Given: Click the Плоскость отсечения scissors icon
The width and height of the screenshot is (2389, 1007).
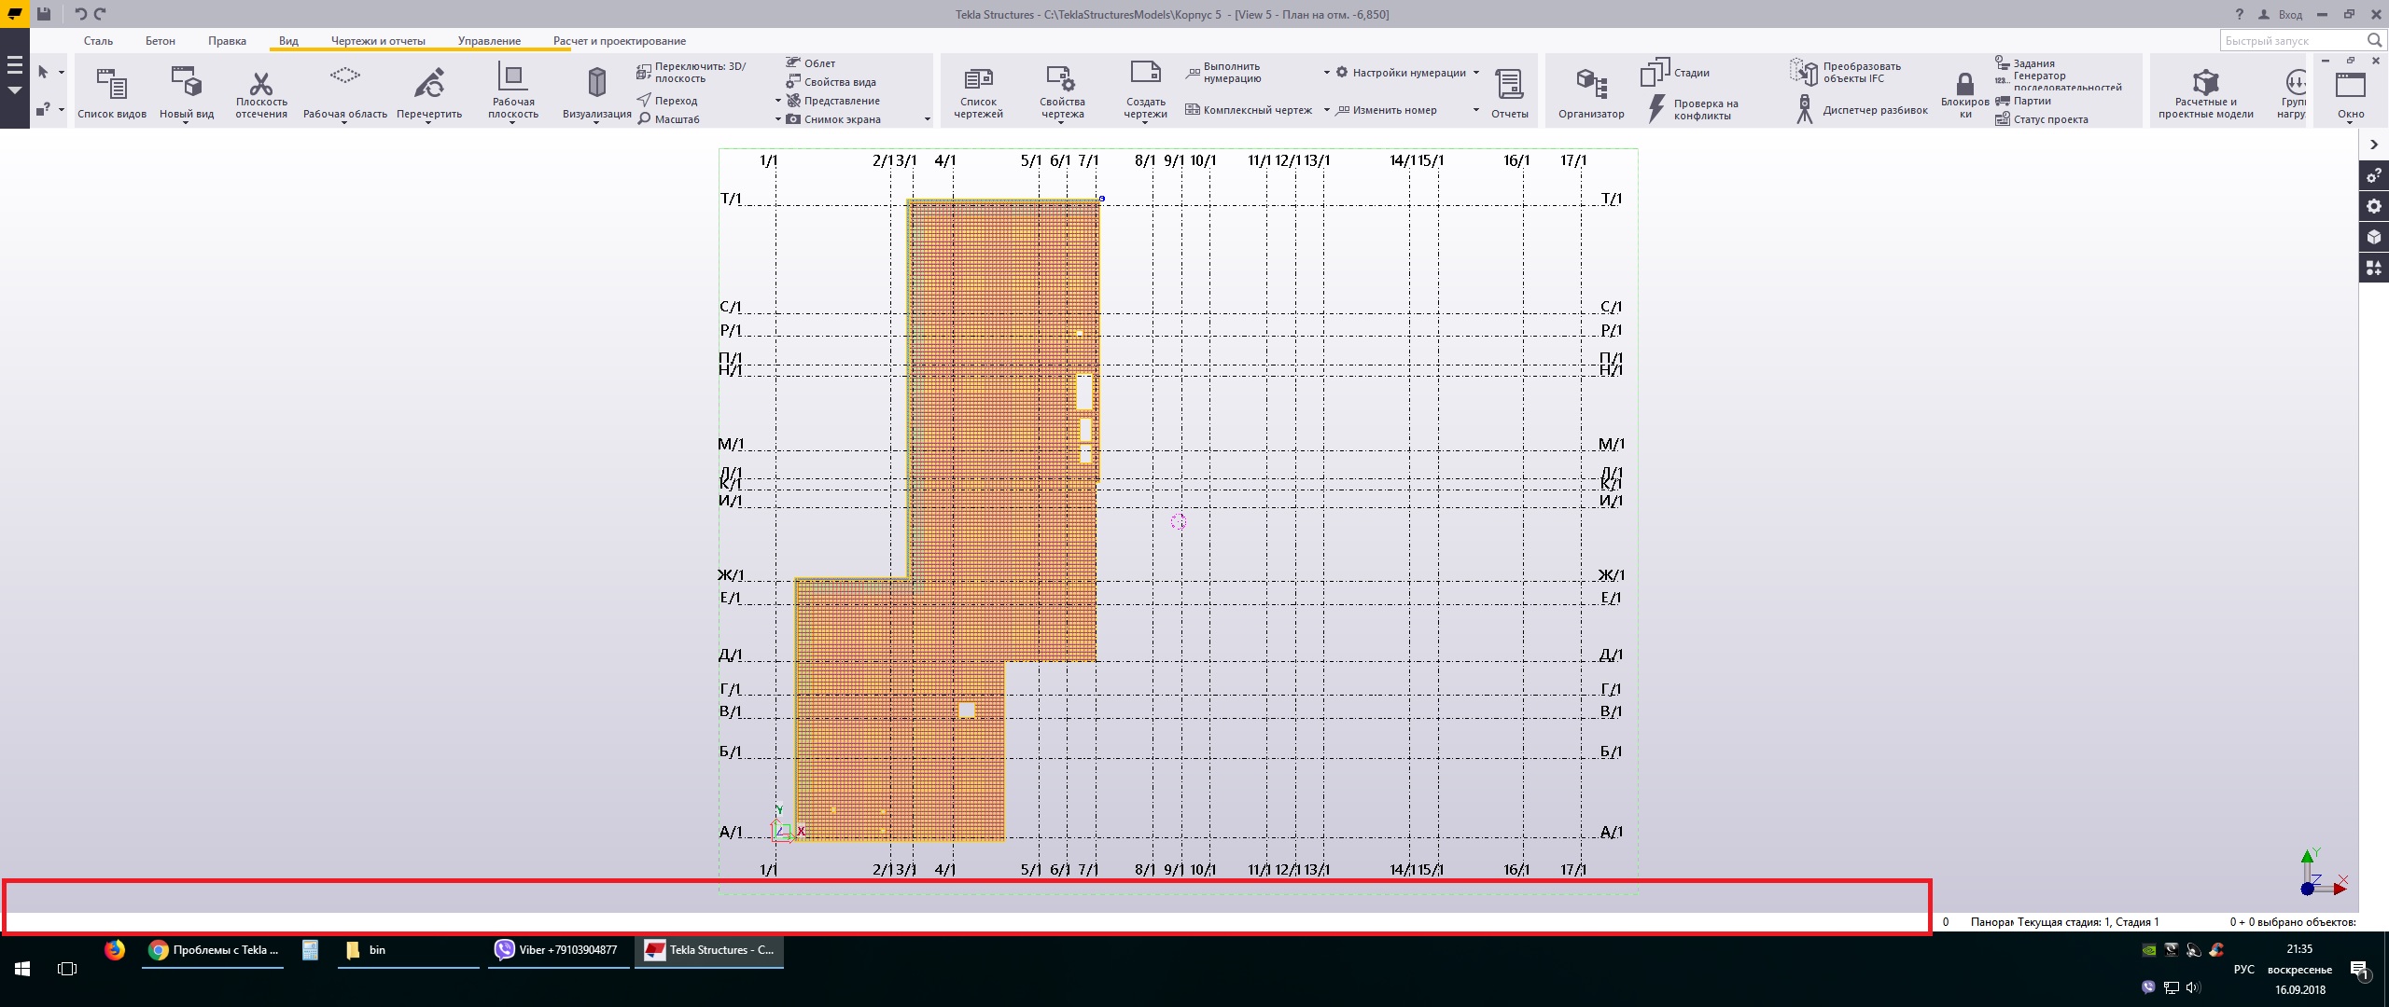Looking at the screenshot, I should [x=260, y=84].
